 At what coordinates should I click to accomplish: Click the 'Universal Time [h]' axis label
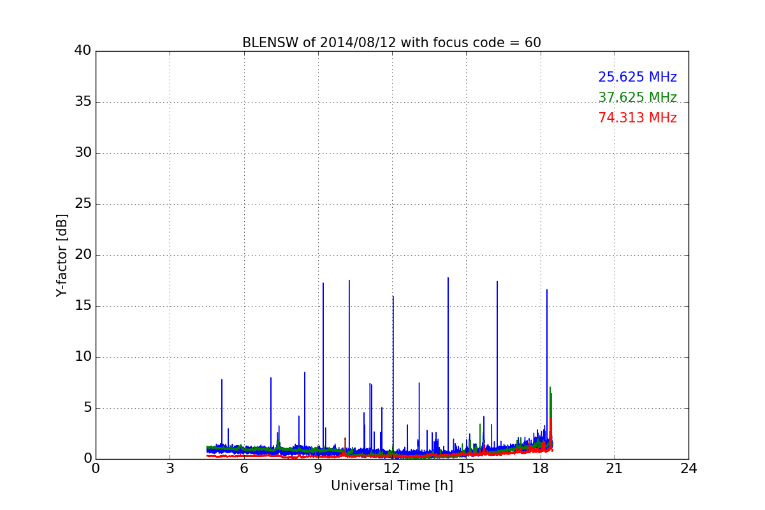pyautogui.click(x=391, y=486)
